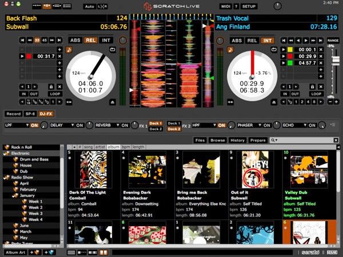Turn on the ECHO effect
The height and width of the screenshot is (257, 343).
[x=312, y=126]
